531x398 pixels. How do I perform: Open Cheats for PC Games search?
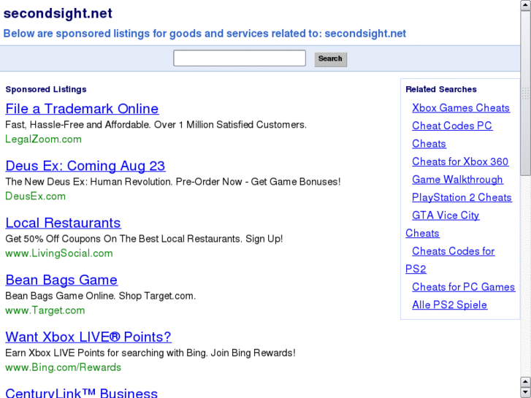point(463,287)
